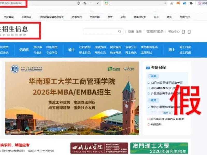Open the search engine selector dropdown
The width and height of the screenshot is (207, 155).
(x=107, y=3)
